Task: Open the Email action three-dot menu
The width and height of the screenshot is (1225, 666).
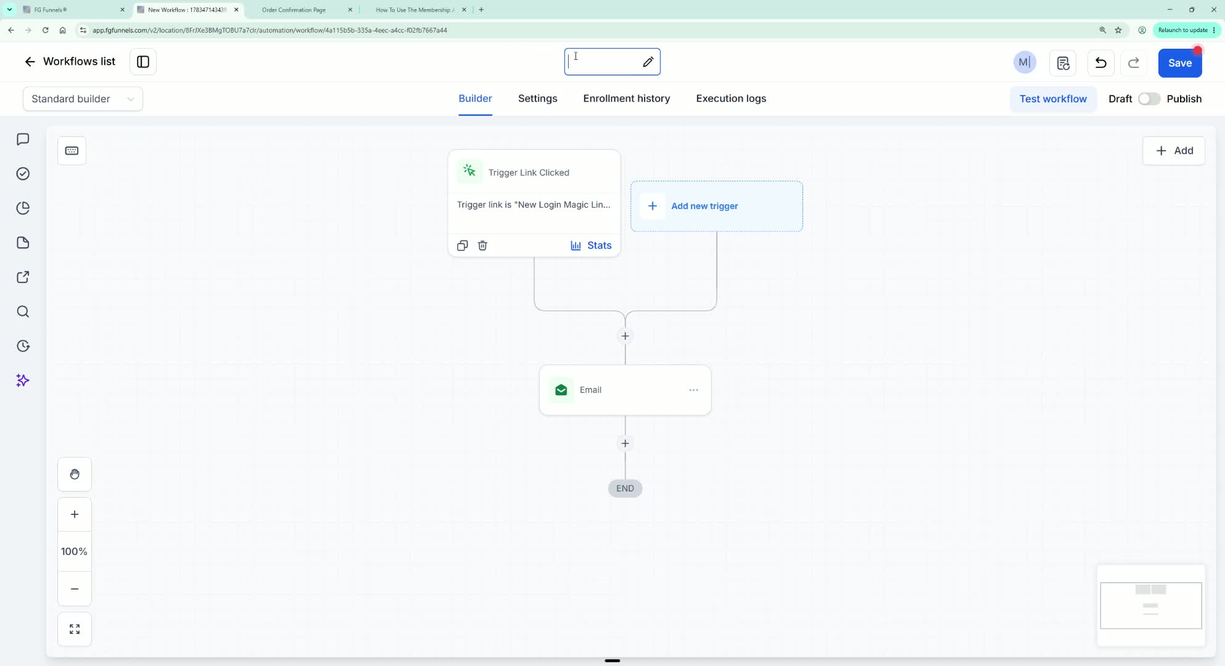Action: 693,390
